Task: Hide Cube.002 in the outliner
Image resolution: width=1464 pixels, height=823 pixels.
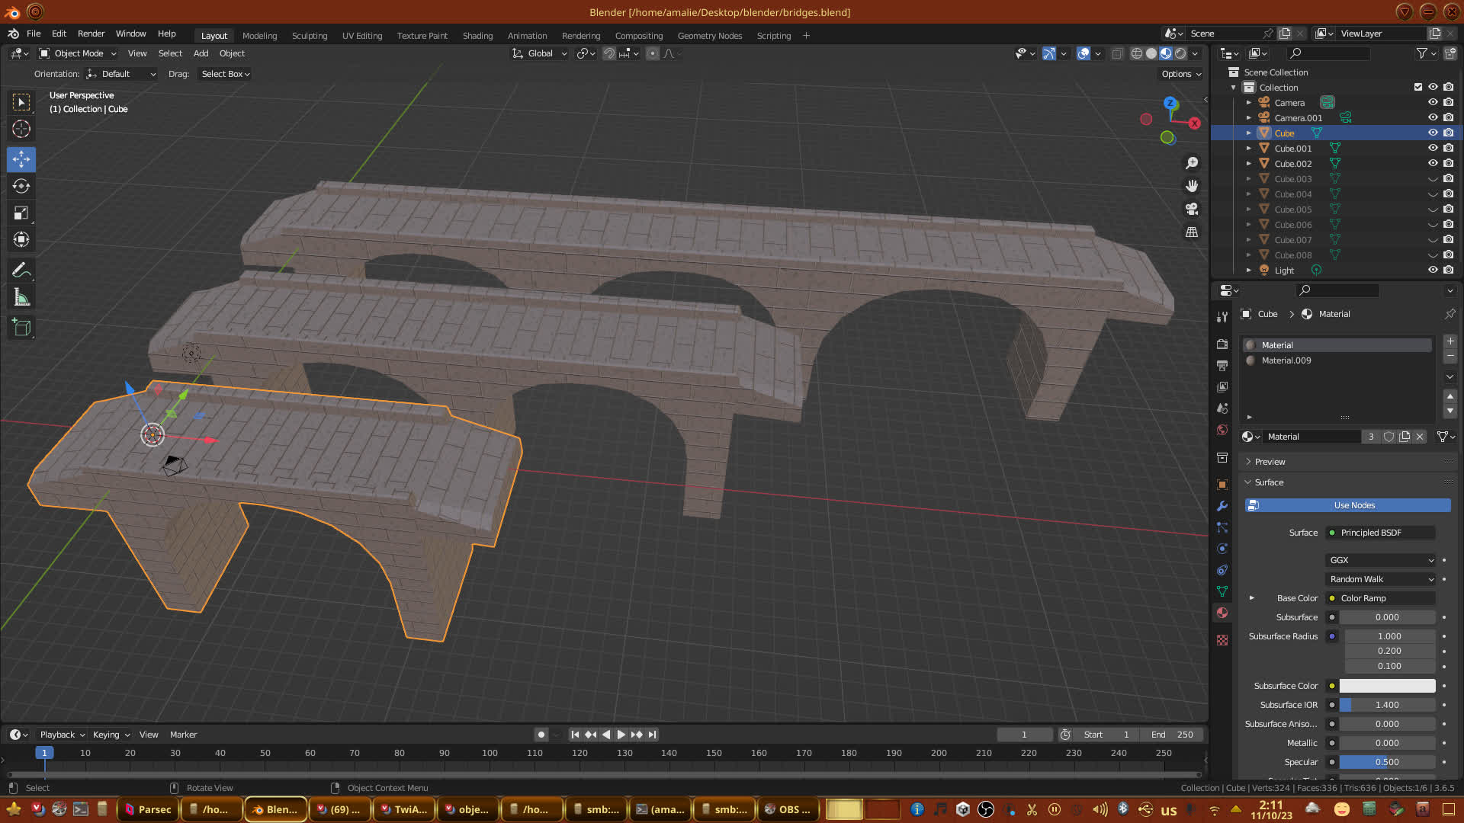Action: [1433, 163]
